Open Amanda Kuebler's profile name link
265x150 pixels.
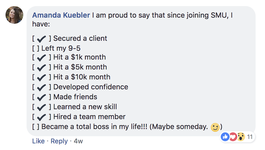tap(61, 15)
